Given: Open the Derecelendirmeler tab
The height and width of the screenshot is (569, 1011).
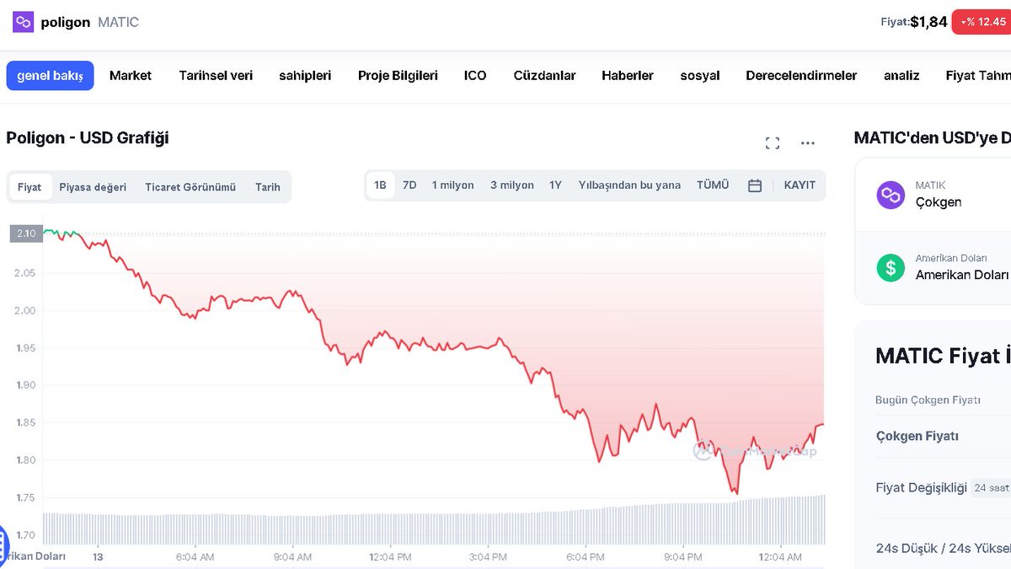Looking at the screenshot, I should (x=801, y=75).
